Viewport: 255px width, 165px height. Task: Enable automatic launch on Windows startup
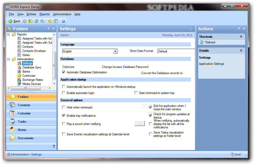point(64,87)
